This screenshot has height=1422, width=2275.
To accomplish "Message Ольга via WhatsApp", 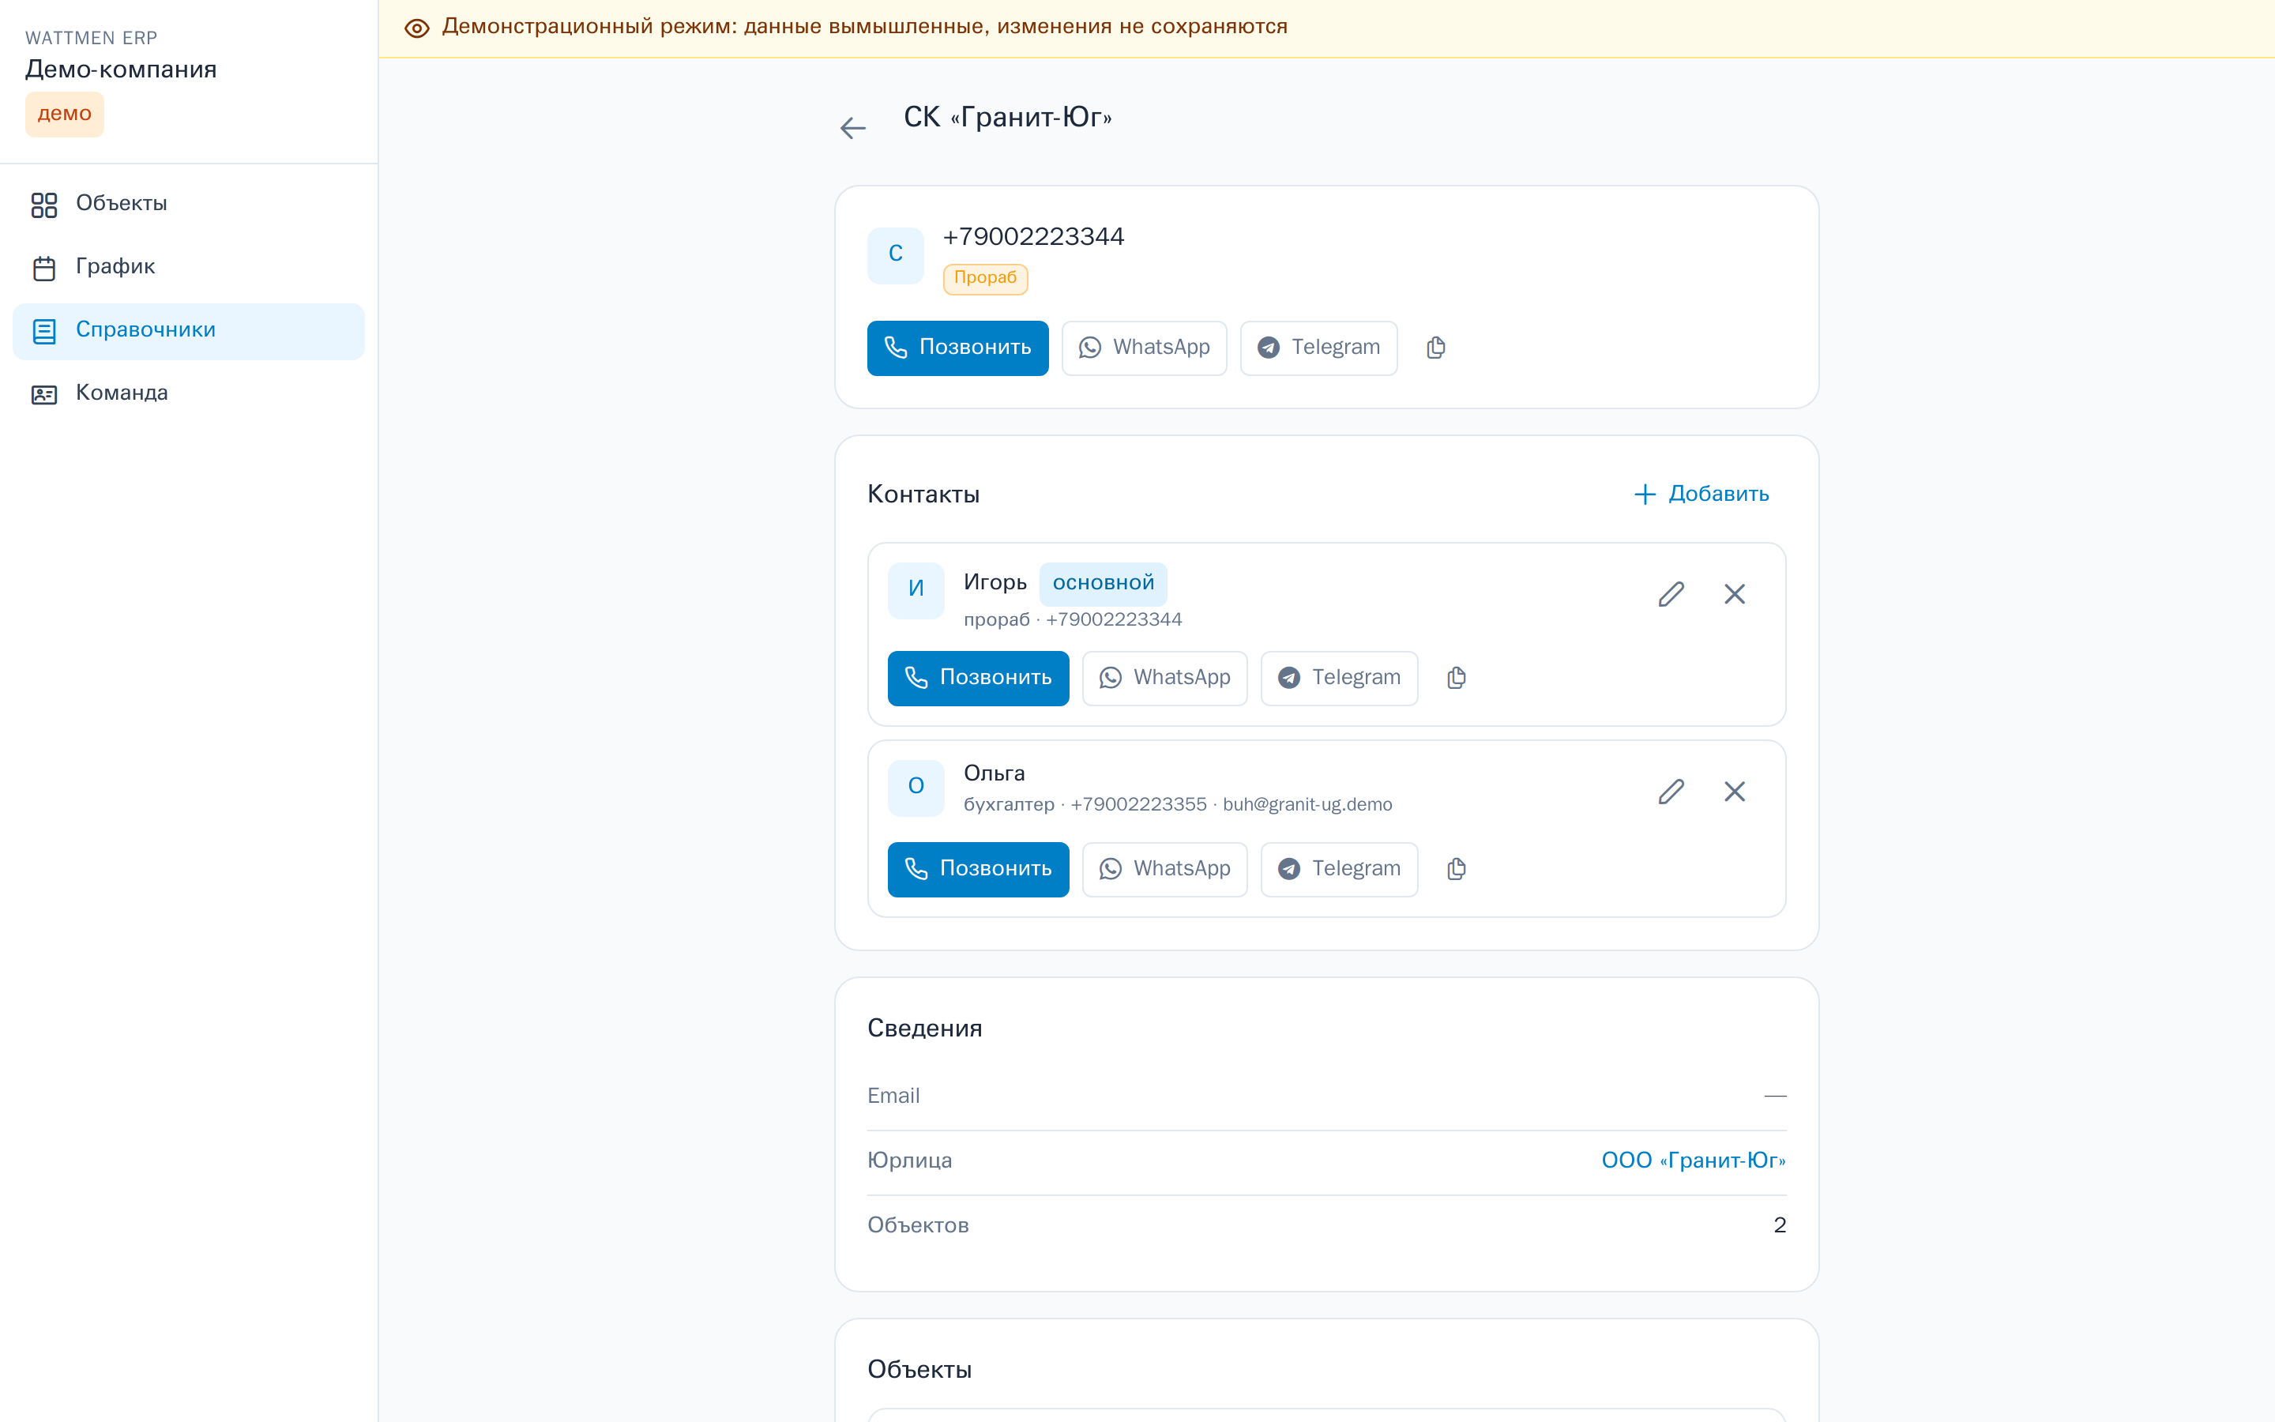I will (x=1165, y=869).
